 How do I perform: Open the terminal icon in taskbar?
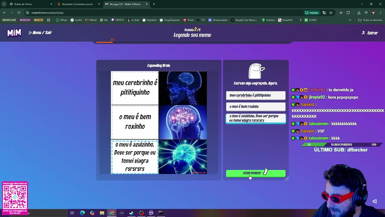161,213
